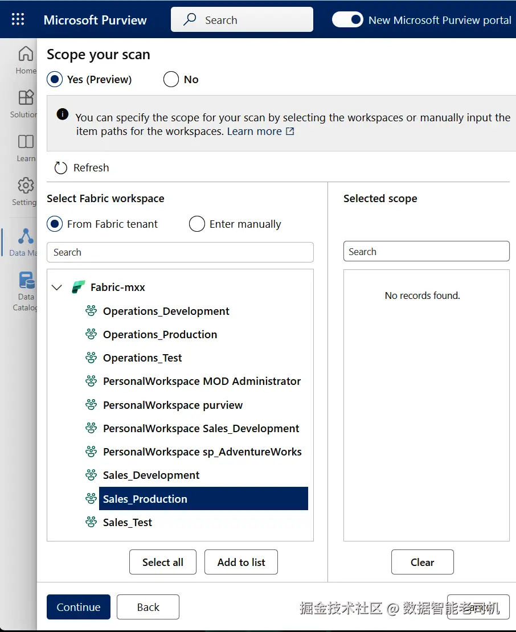Go to Home in the sidebar
This screenshot has height=632, width=516.
coord(26,60)
